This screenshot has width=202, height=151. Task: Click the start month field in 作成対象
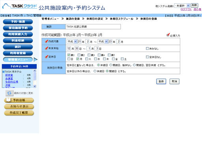tap(88, 42)
